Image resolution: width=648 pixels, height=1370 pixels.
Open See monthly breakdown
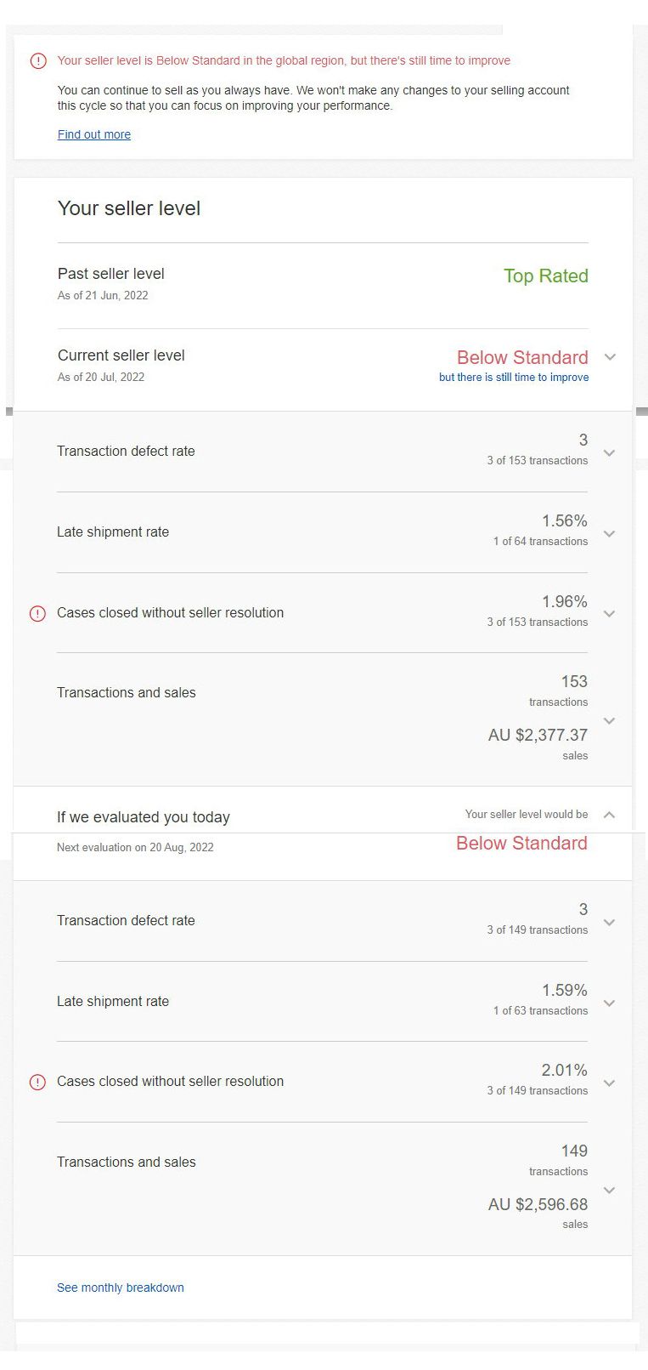[120, 1288]
